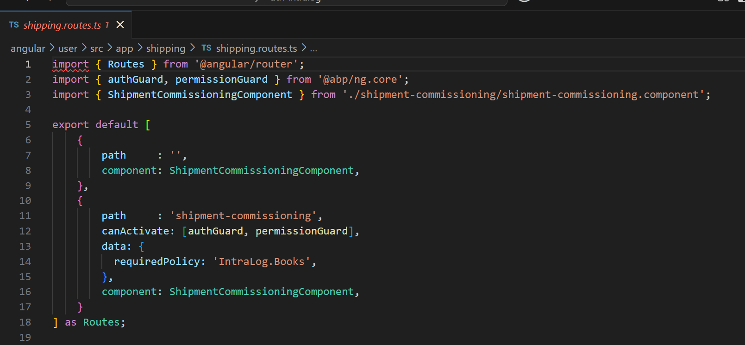
Task: Select the shipping.routes.ts editor tab
Action: pos(62,25)
